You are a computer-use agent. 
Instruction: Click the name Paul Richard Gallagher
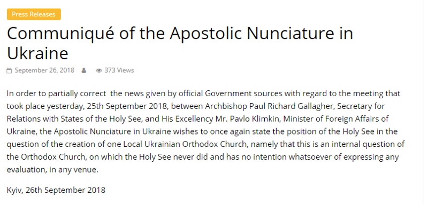click(x=292, y=106)
